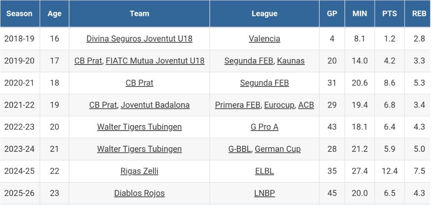Follow the LNBP league link
Screen dimensions: 432x205
point(265,193)
